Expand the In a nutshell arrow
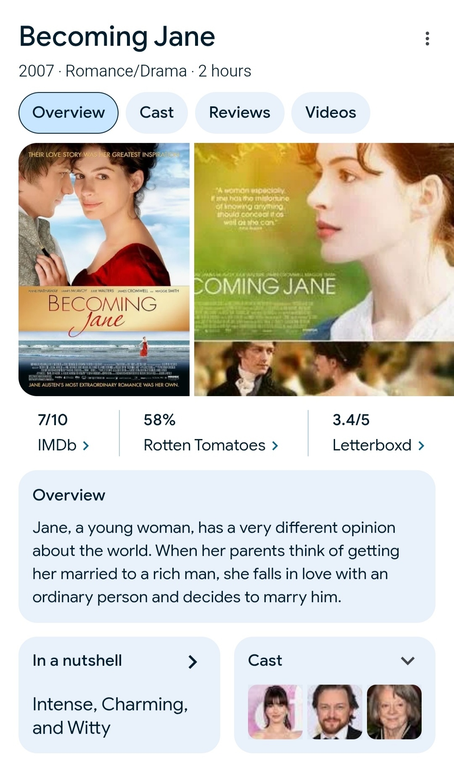 (x=193, y=662)
